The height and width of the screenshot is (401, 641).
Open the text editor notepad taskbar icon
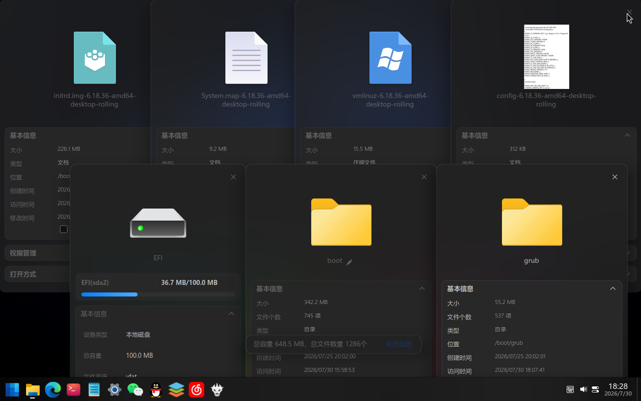pyautogui.click(x=94, y=389)
